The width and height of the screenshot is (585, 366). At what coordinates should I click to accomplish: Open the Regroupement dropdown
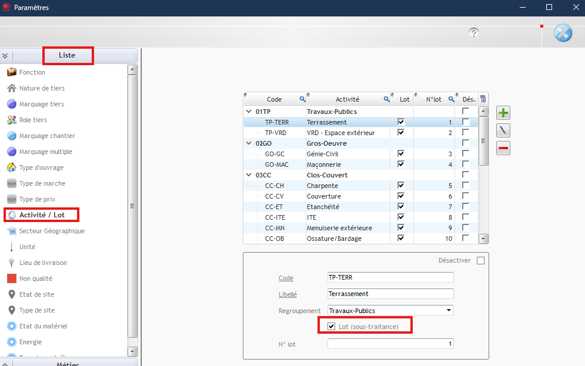pyautogui.click(x=449, y=310)
